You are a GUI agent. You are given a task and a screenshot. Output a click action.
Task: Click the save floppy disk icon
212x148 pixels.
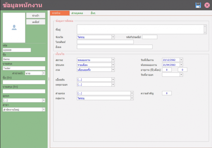[x=198, y=5]
